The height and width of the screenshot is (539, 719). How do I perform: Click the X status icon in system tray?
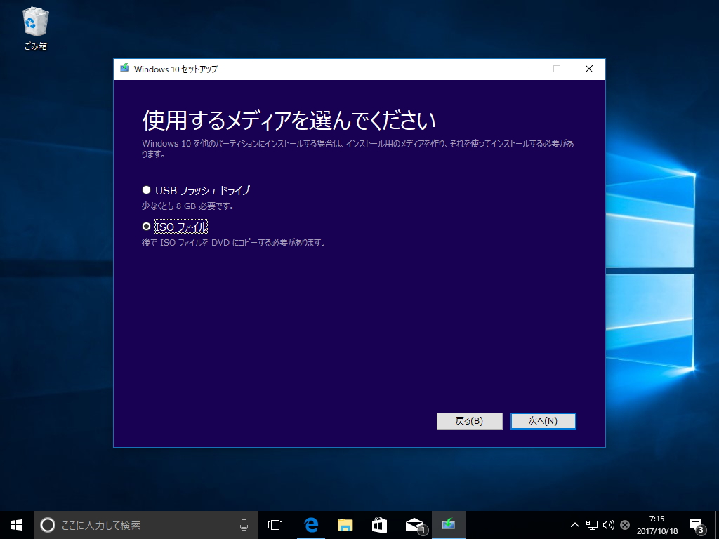(x=624, y=524)
